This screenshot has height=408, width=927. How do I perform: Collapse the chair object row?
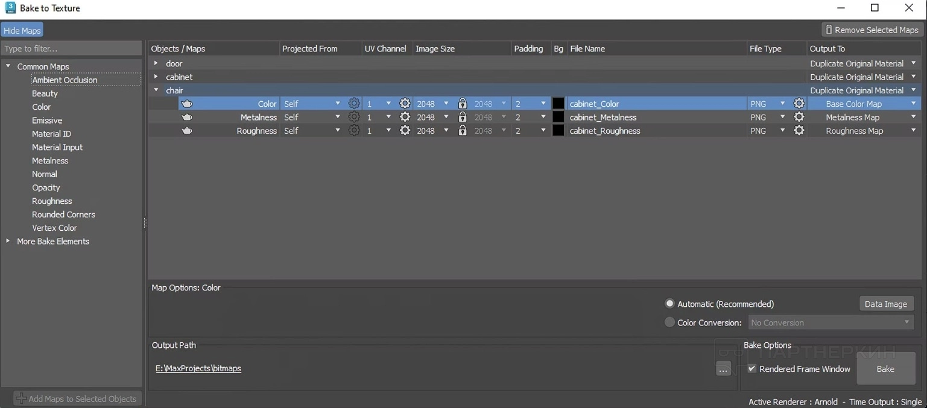[x=156, y=90]
